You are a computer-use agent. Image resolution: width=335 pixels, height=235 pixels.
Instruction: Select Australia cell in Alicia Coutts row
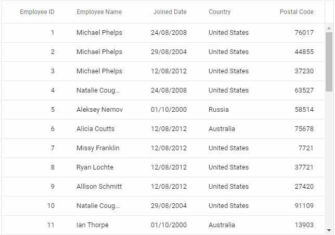click(222, 129)
